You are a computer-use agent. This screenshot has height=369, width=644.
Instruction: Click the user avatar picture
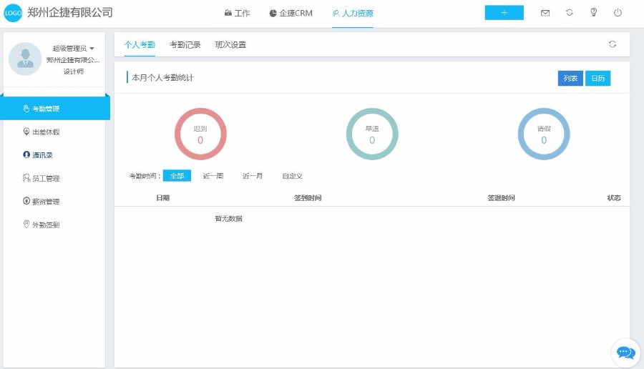pyautogui.click(x=25, y=59)
